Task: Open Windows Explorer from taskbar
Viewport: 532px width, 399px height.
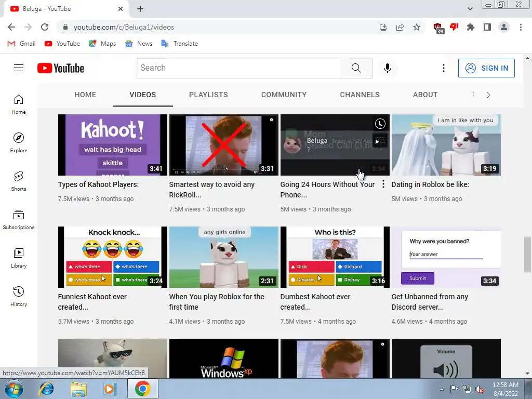Action: [78, 389]
